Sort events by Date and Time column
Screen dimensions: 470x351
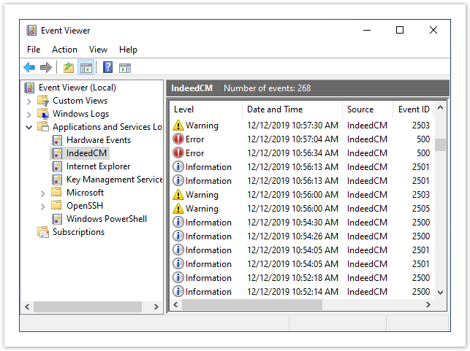pos(275,109)
